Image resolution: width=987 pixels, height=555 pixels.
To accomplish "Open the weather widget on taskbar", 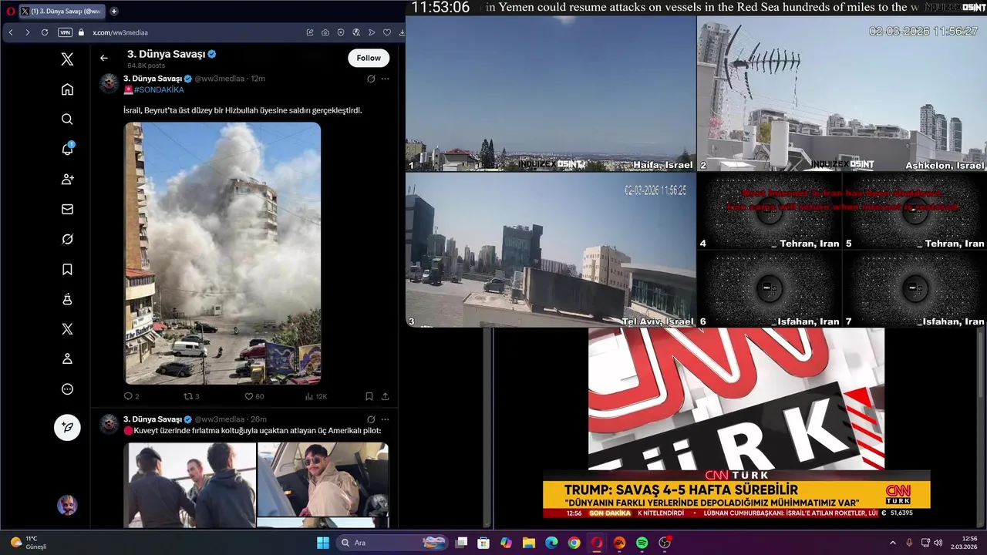I will pos(29,543).
